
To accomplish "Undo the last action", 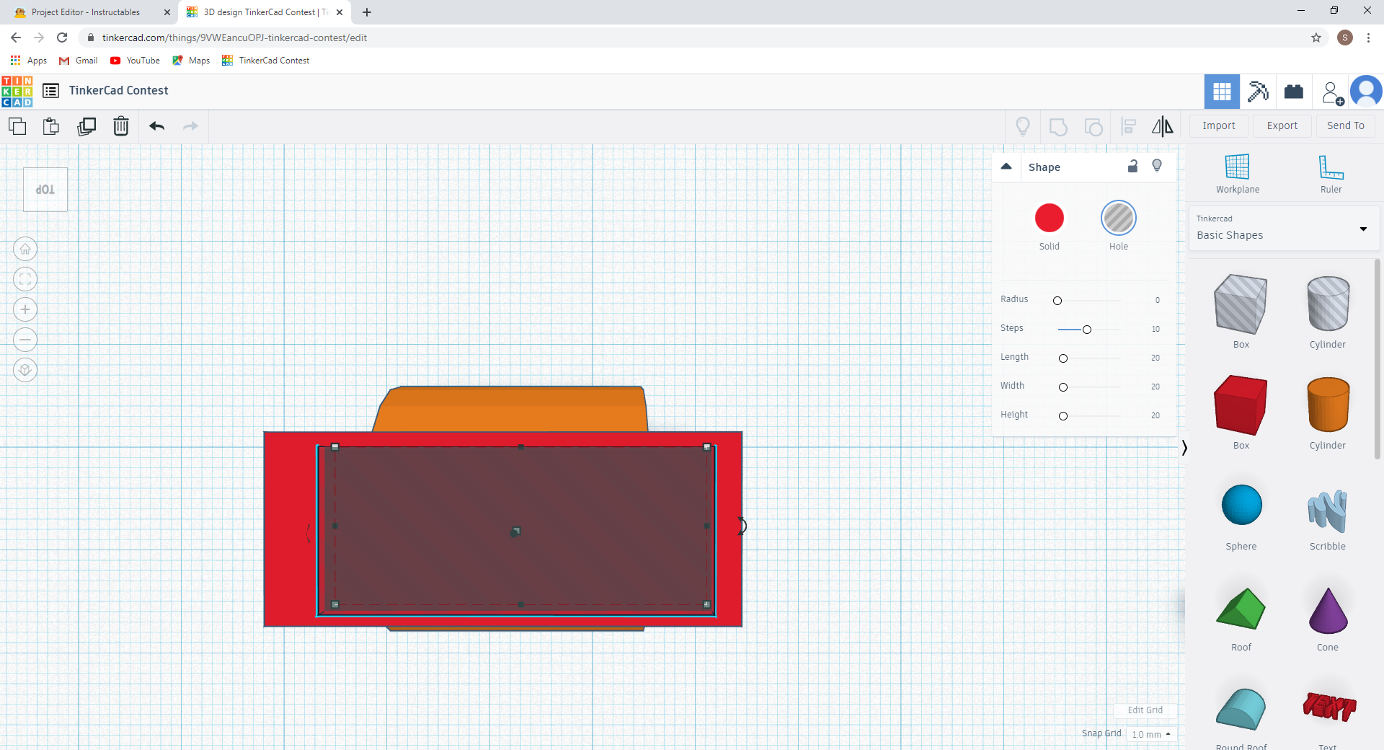I will click(156, 126).
